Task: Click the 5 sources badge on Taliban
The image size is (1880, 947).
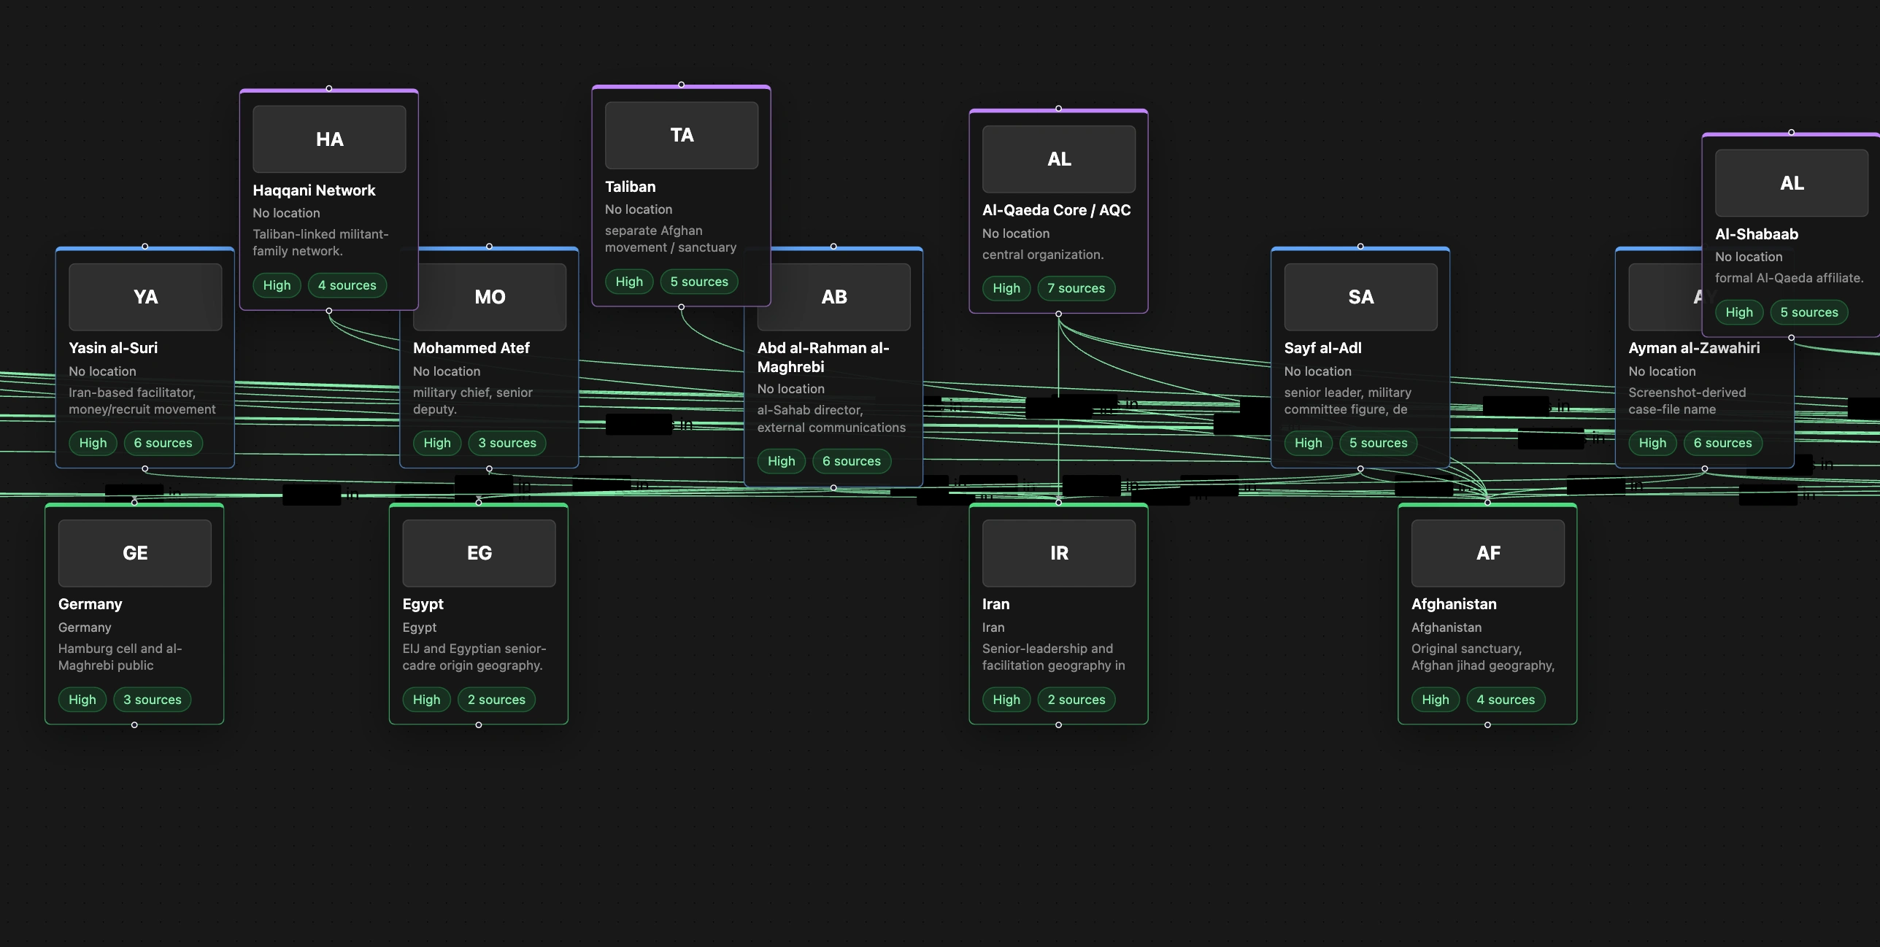Action: [699, 282]
